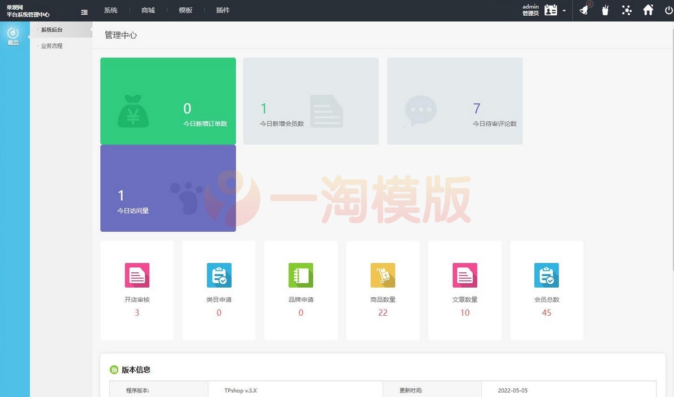The image size is (674, 397).
Task: Click the 文章数量 article count icon
Action: tap(464, 275)
